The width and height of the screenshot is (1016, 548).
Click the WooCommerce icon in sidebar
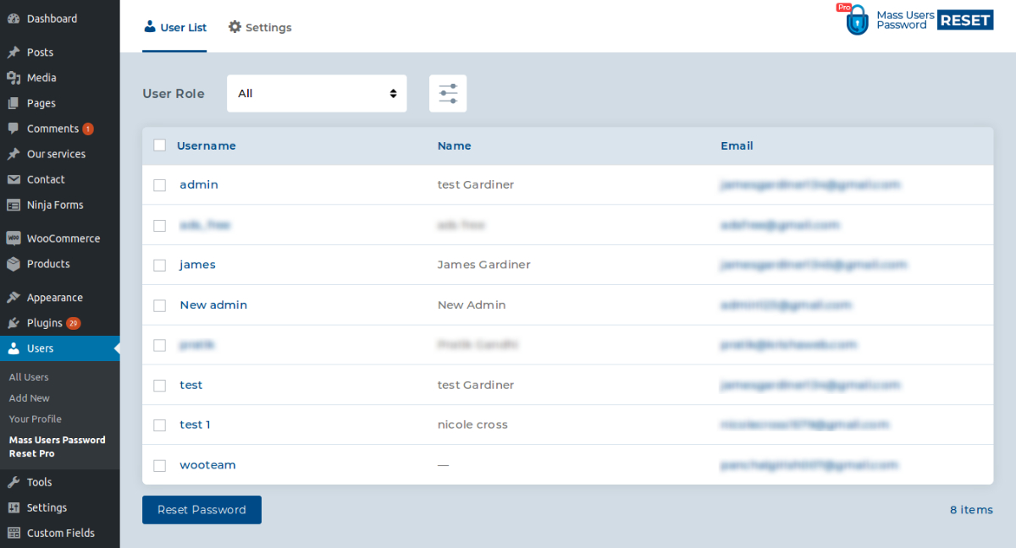[14, 238]
